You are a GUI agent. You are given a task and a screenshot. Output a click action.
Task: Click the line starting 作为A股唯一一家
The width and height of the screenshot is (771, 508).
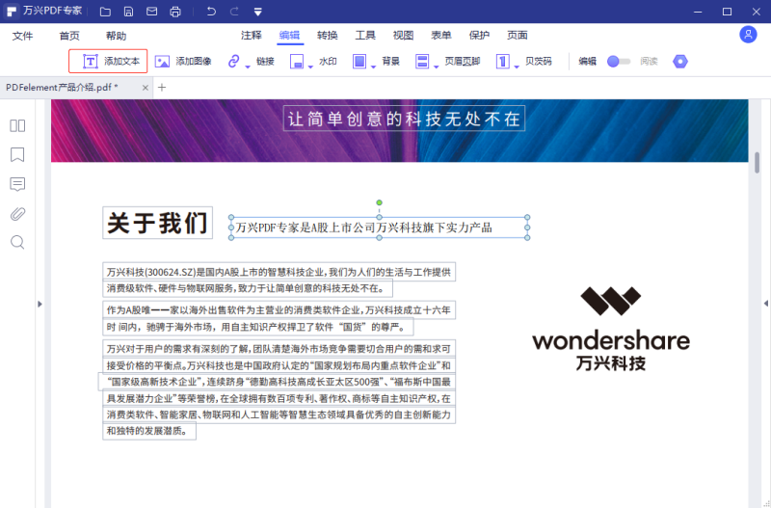click(x=279, y=310)
